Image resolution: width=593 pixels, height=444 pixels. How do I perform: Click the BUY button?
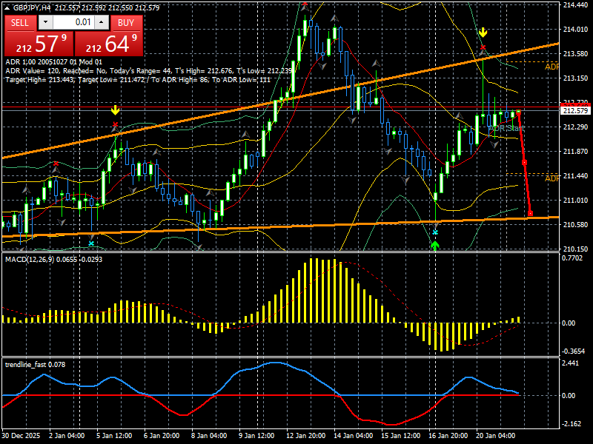126,23
